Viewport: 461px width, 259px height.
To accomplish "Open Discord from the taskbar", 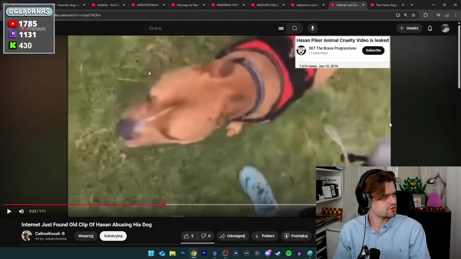I will [268, 254].
